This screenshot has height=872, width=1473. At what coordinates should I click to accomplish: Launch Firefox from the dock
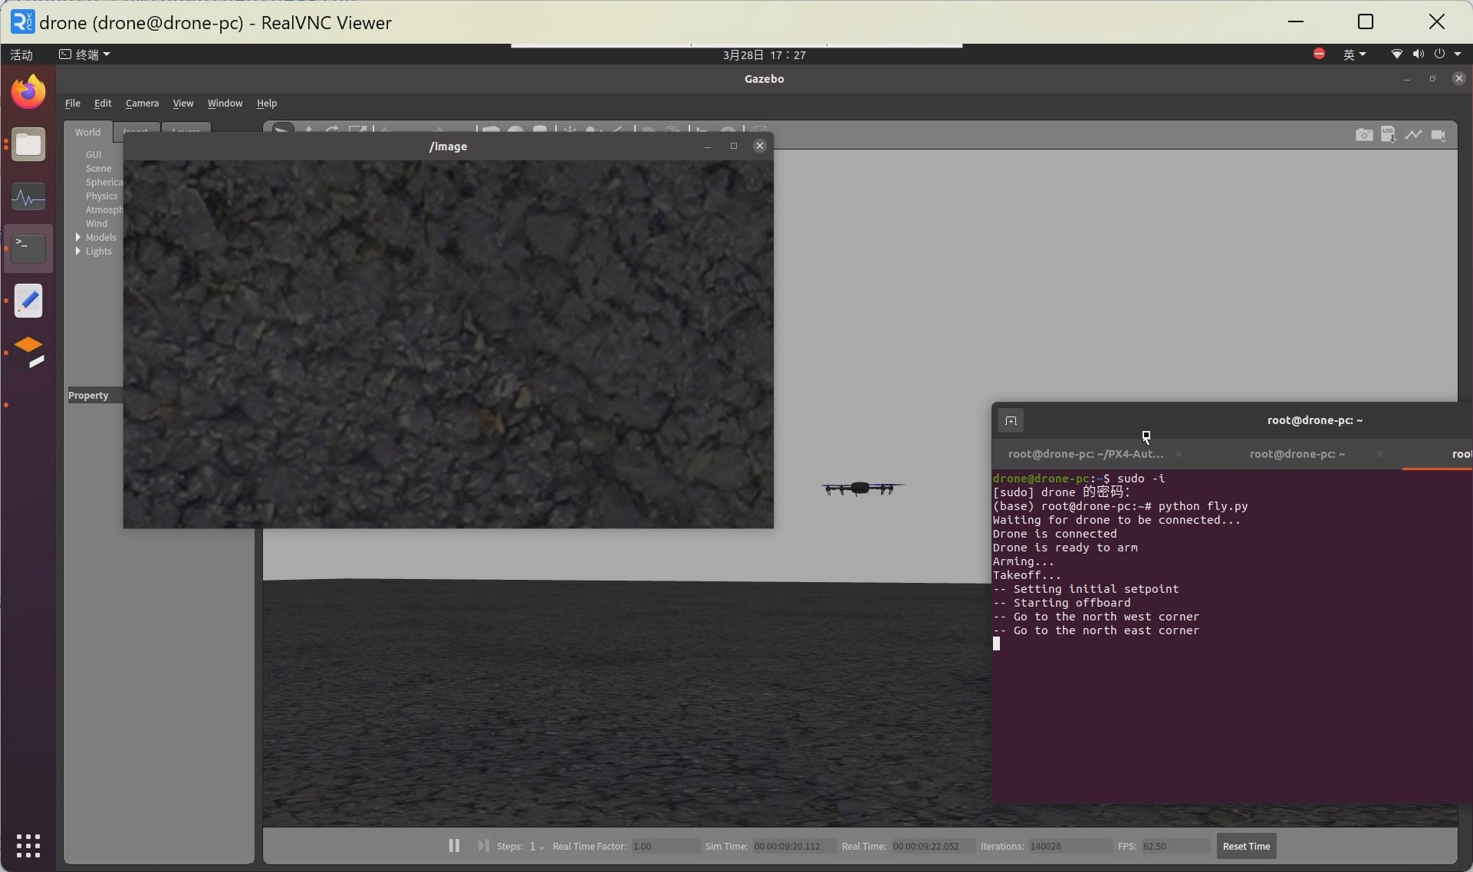coord(28,92)
